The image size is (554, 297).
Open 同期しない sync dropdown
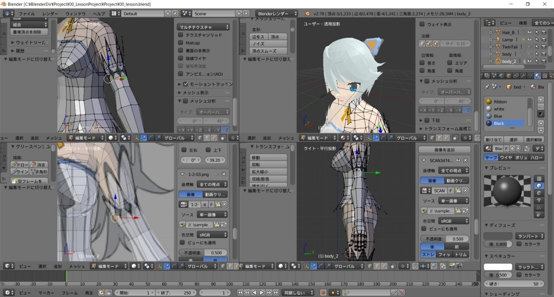pos(299,293)
